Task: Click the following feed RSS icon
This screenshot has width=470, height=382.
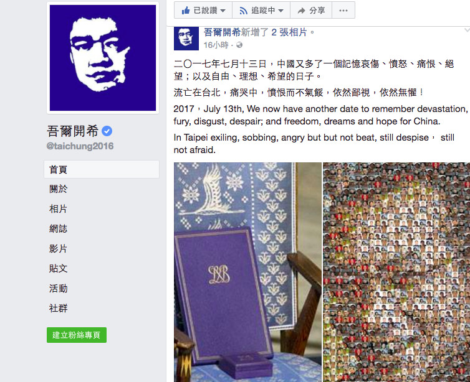Action: (243, 11)
